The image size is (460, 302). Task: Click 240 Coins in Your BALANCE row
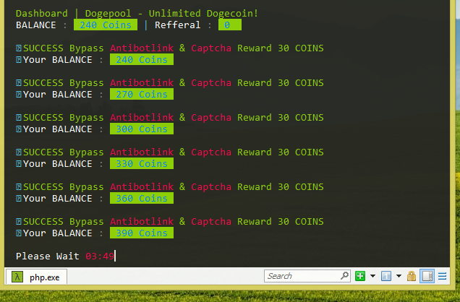click(142, 59)
